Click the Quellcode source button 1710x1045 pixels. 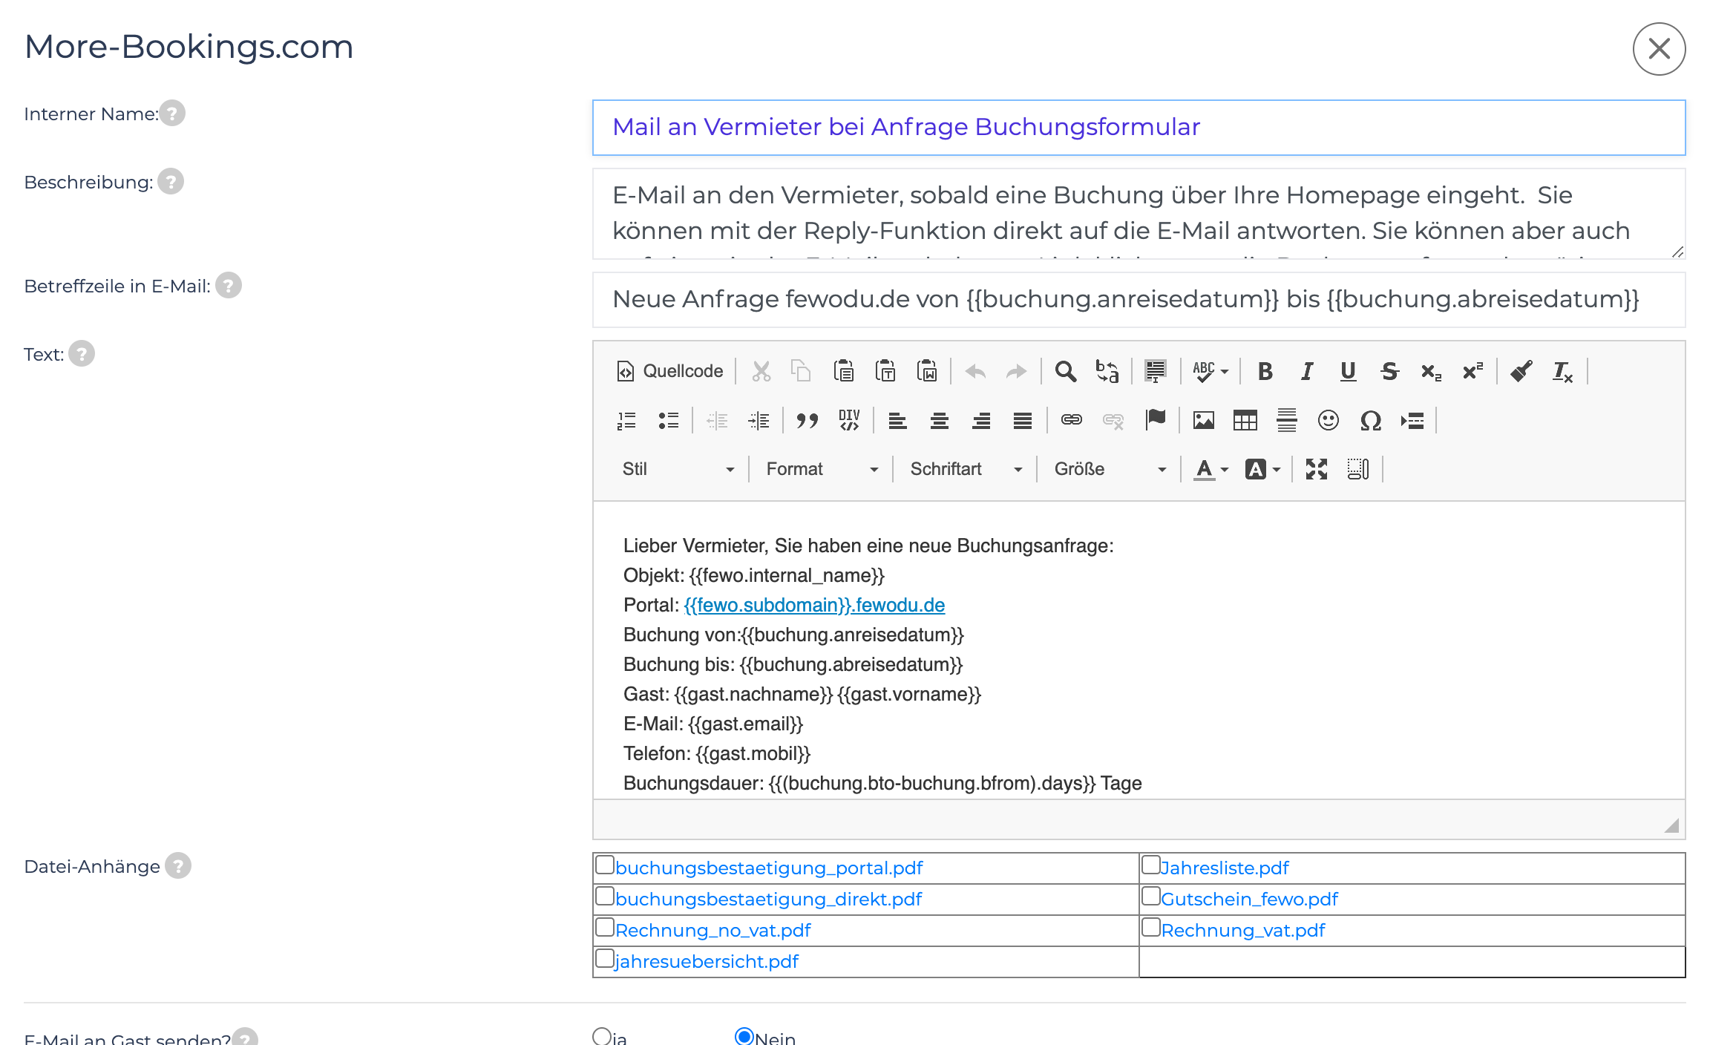pos(669,371)
